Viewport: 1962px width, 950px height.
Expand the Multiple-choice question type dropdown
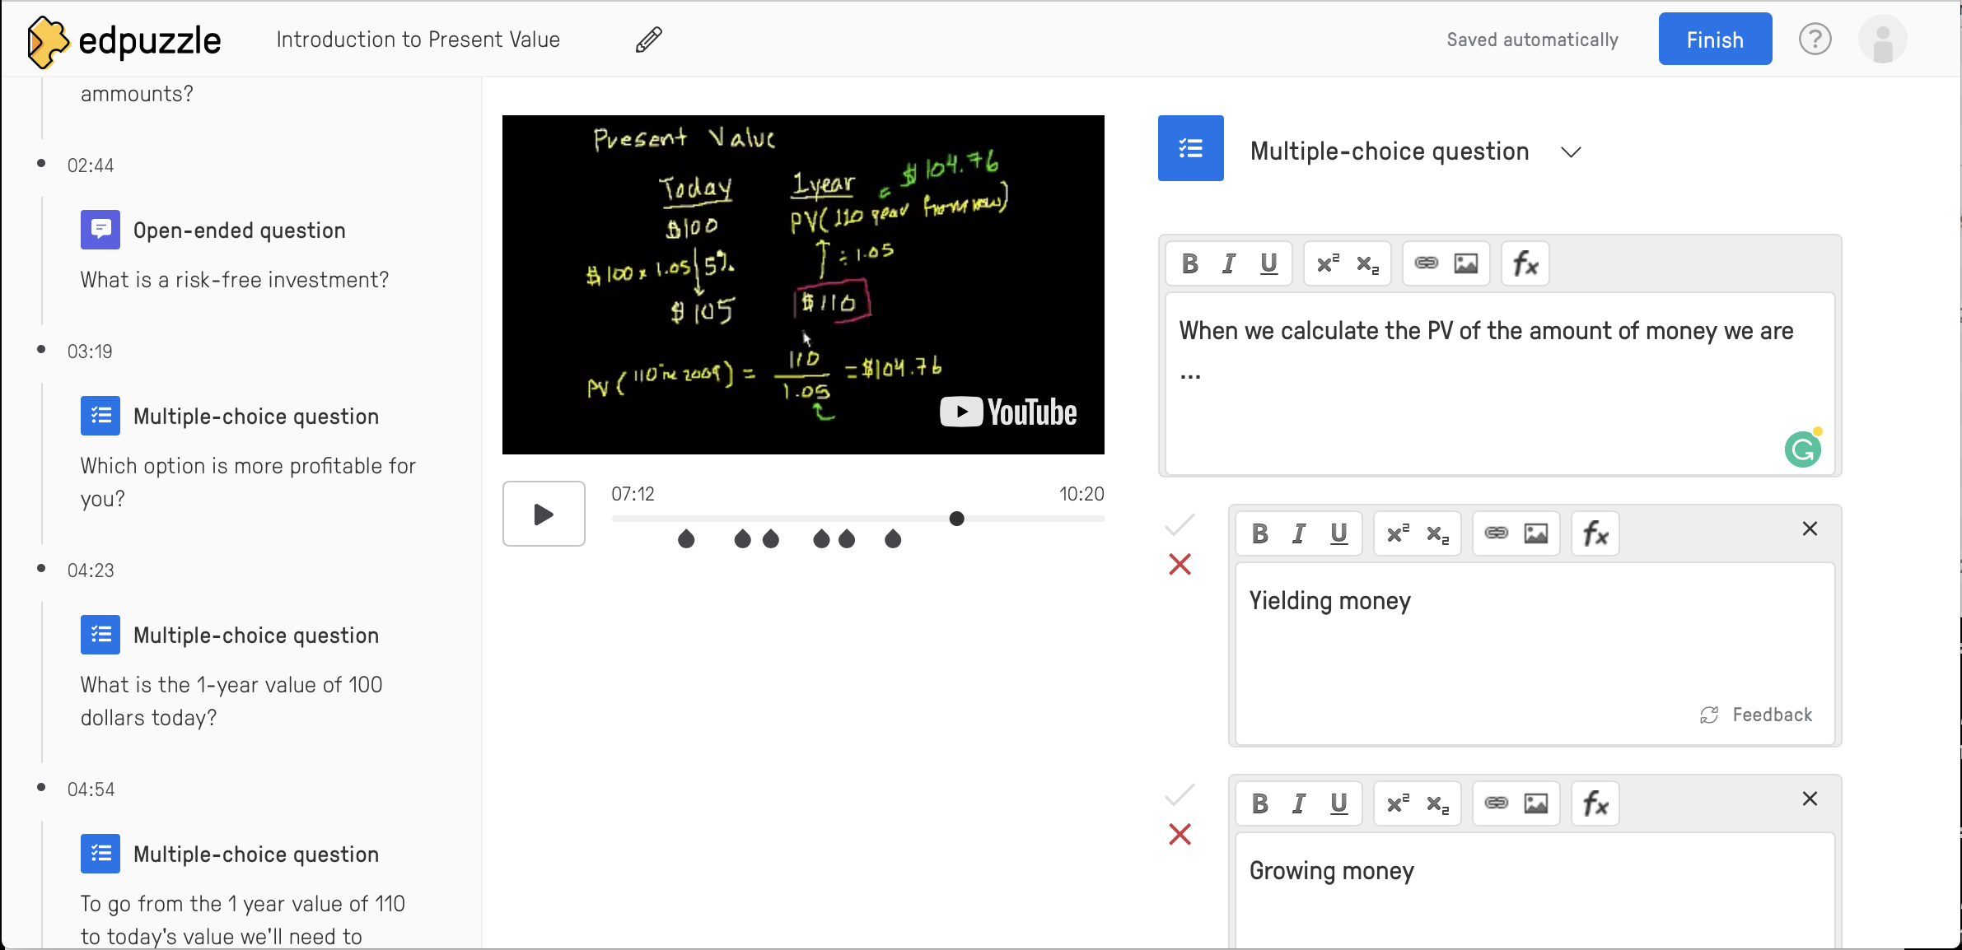(x=1571, y=152)
